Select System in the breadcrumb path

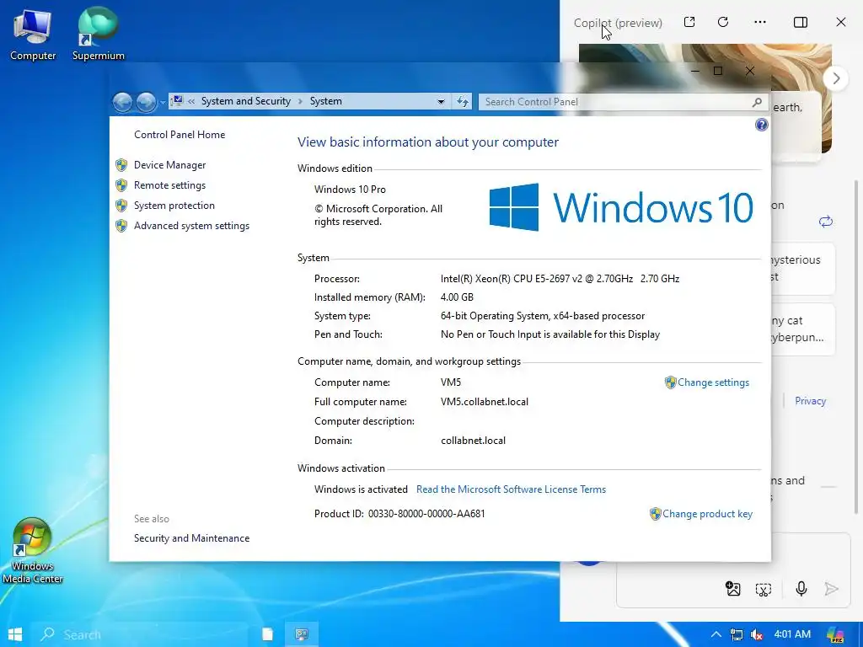click(x=326, y=101)
